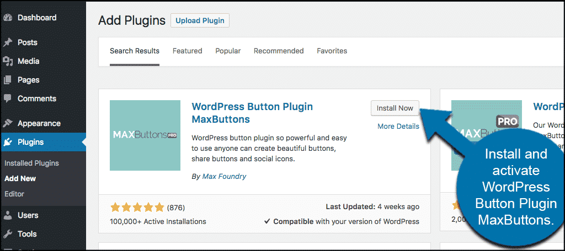Click the Users person icon
565x251 pixels.
[x=8, y=215]
